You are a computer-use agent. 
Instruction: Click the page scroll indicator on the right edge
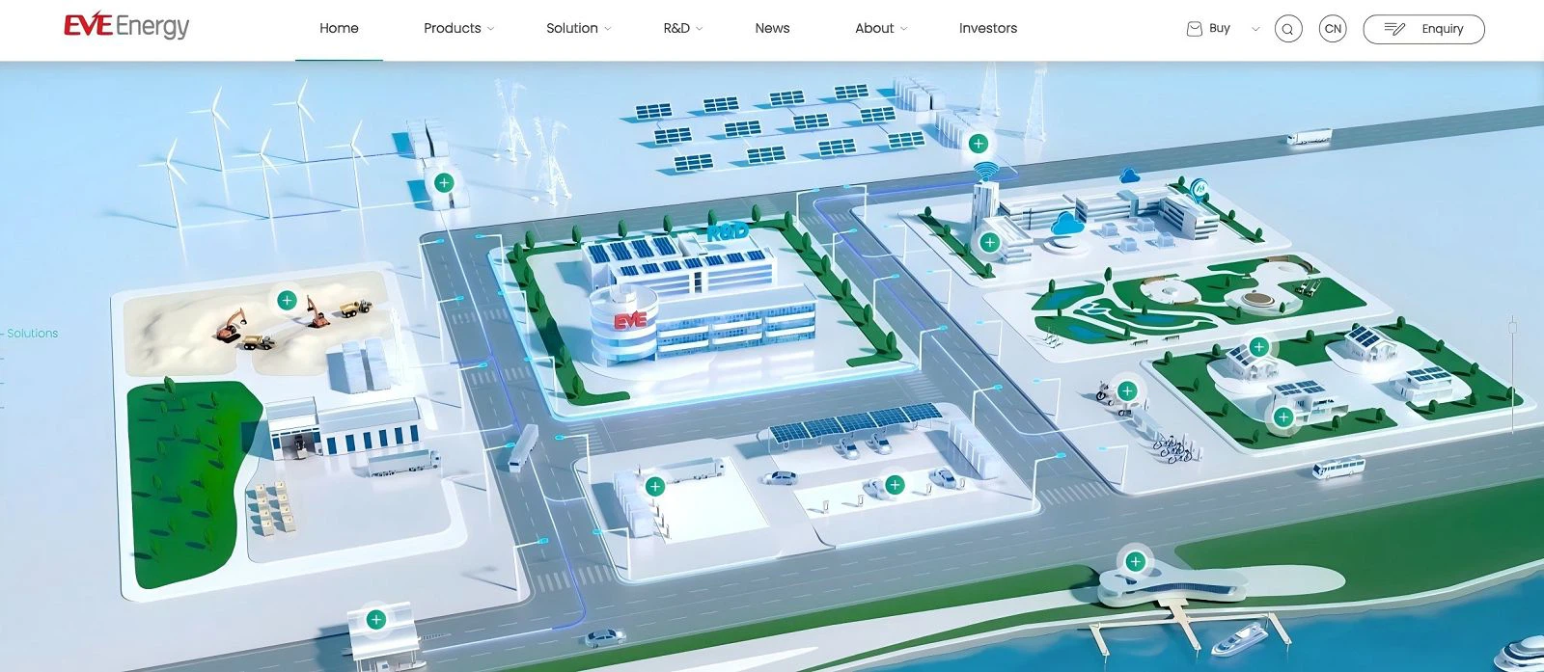point(1512,328)
